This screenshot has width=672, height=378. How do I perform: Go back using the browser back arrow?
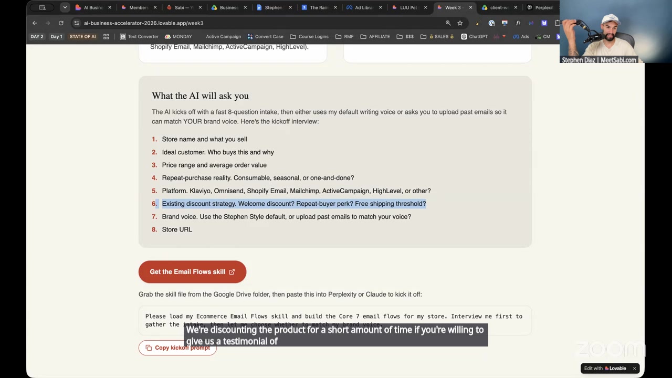pos(35,23)
